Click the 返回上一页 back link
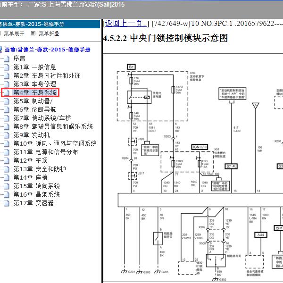 [125, 24]
